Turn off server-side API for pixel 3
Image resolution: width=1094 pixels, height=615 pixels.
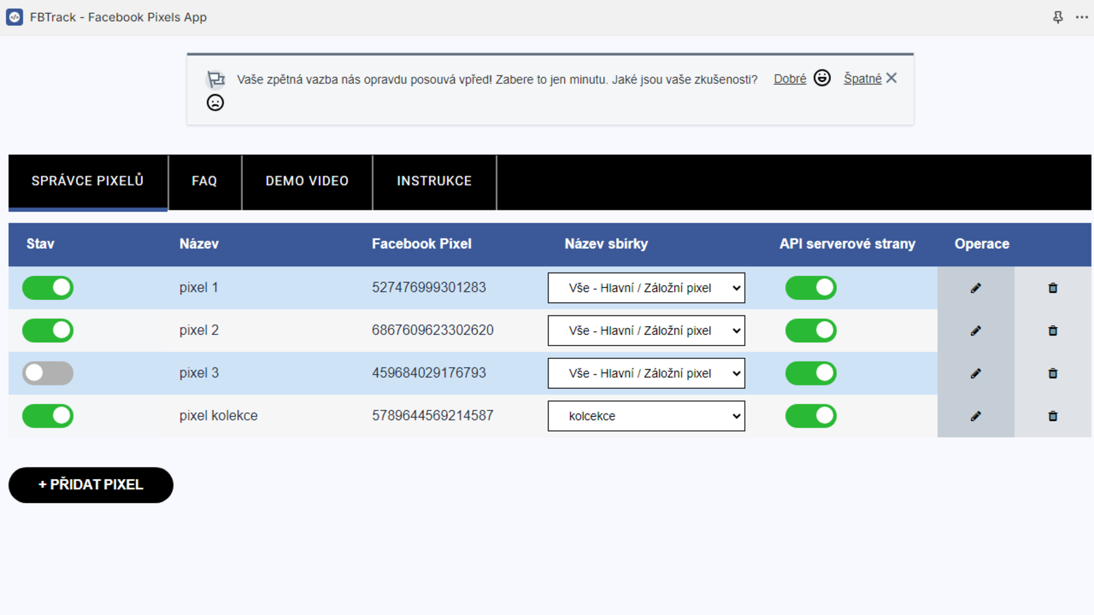coord(811,373)
